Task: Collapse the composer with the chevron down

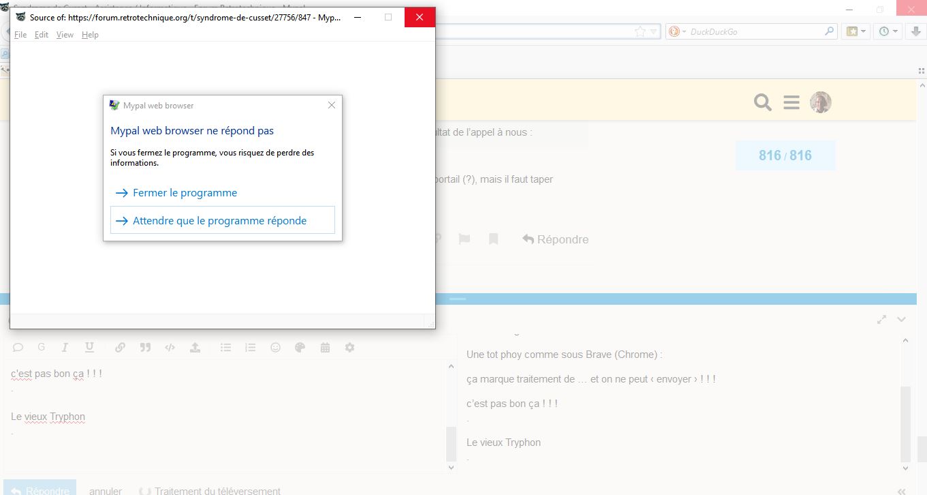Action: [x=902, y=319]
